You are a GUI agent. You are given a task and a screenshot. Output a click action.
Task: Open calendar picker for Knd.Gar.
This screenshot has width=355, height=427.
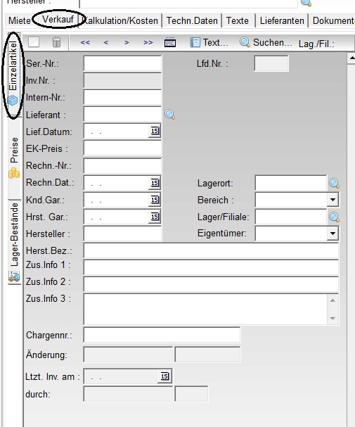click(x=155, y=200)
